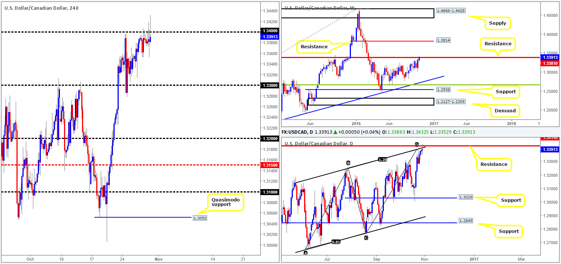Select the black 1.34000 price label
Image resolution: width=561 pixels, height=264 pixels.
pyautogui.click(x=269, y=31)
